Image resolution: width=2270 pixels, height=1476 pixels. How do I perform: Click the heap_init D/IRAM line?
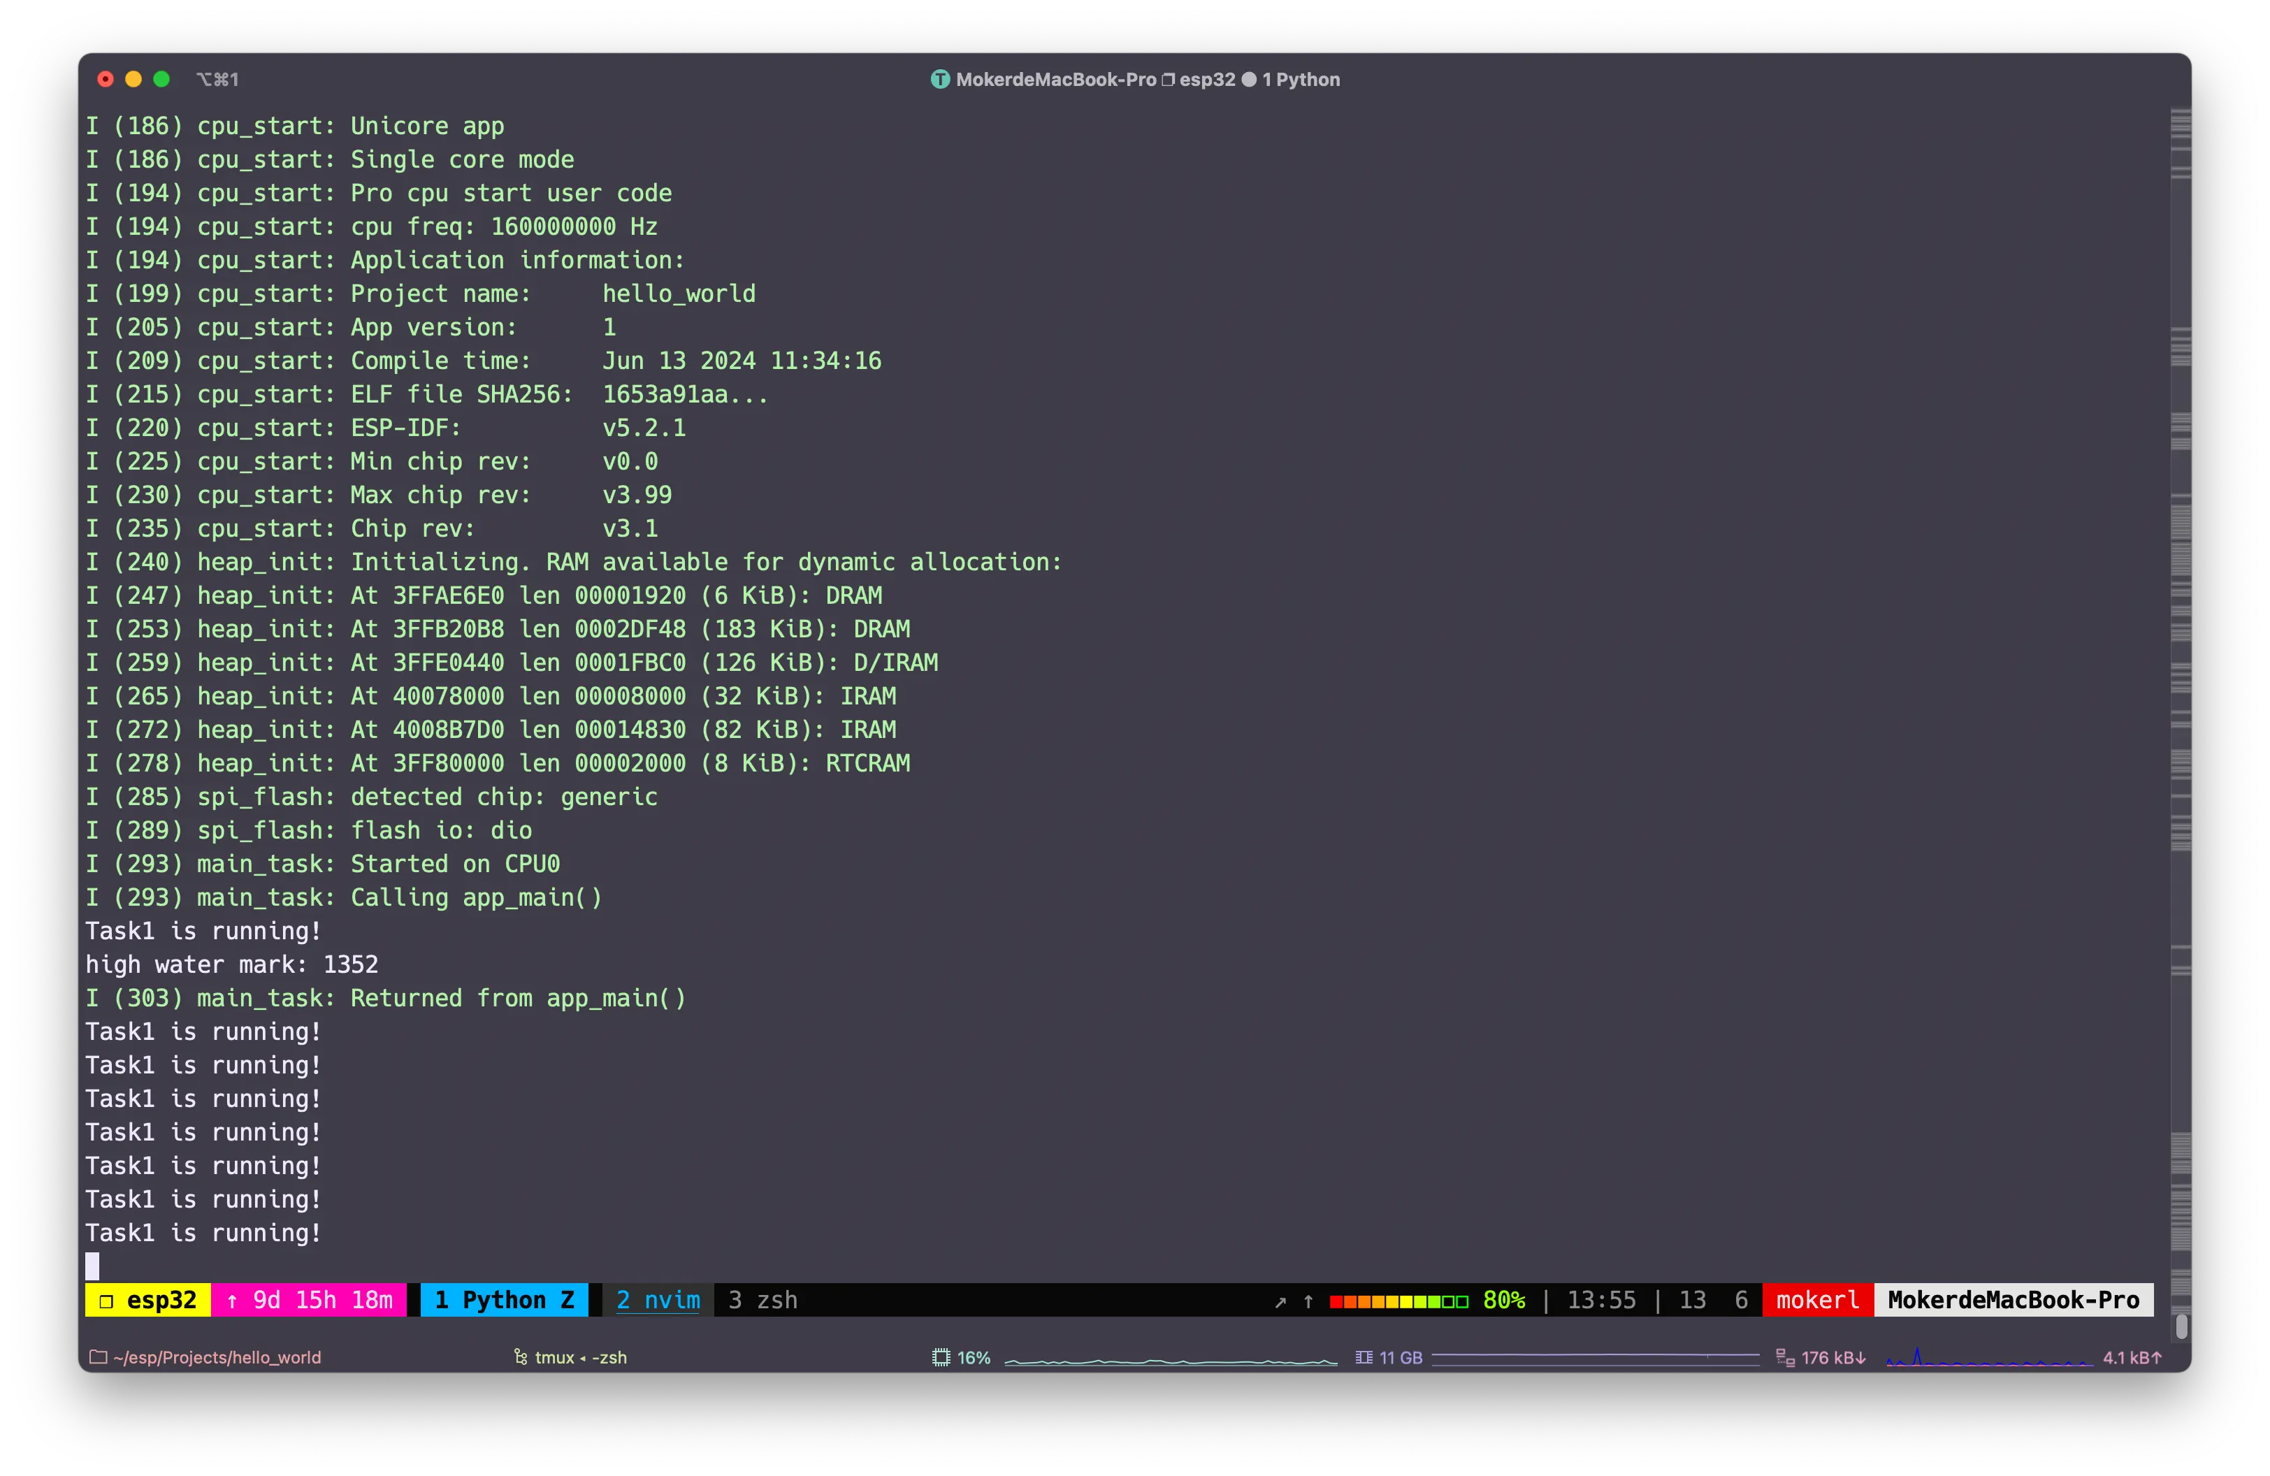coord(512,662)
